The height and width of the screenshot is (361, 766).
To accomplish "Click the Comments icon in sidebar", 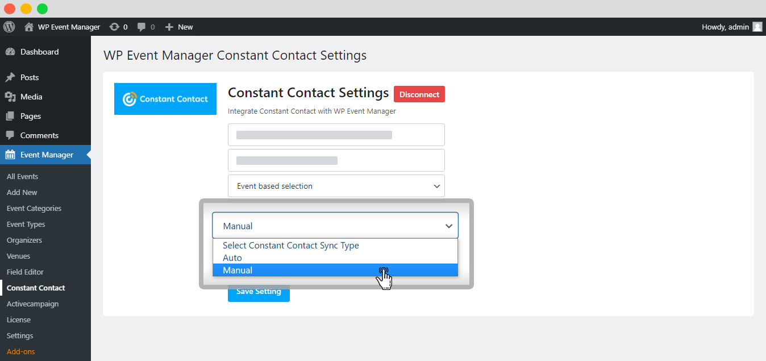I will [10, 135].
